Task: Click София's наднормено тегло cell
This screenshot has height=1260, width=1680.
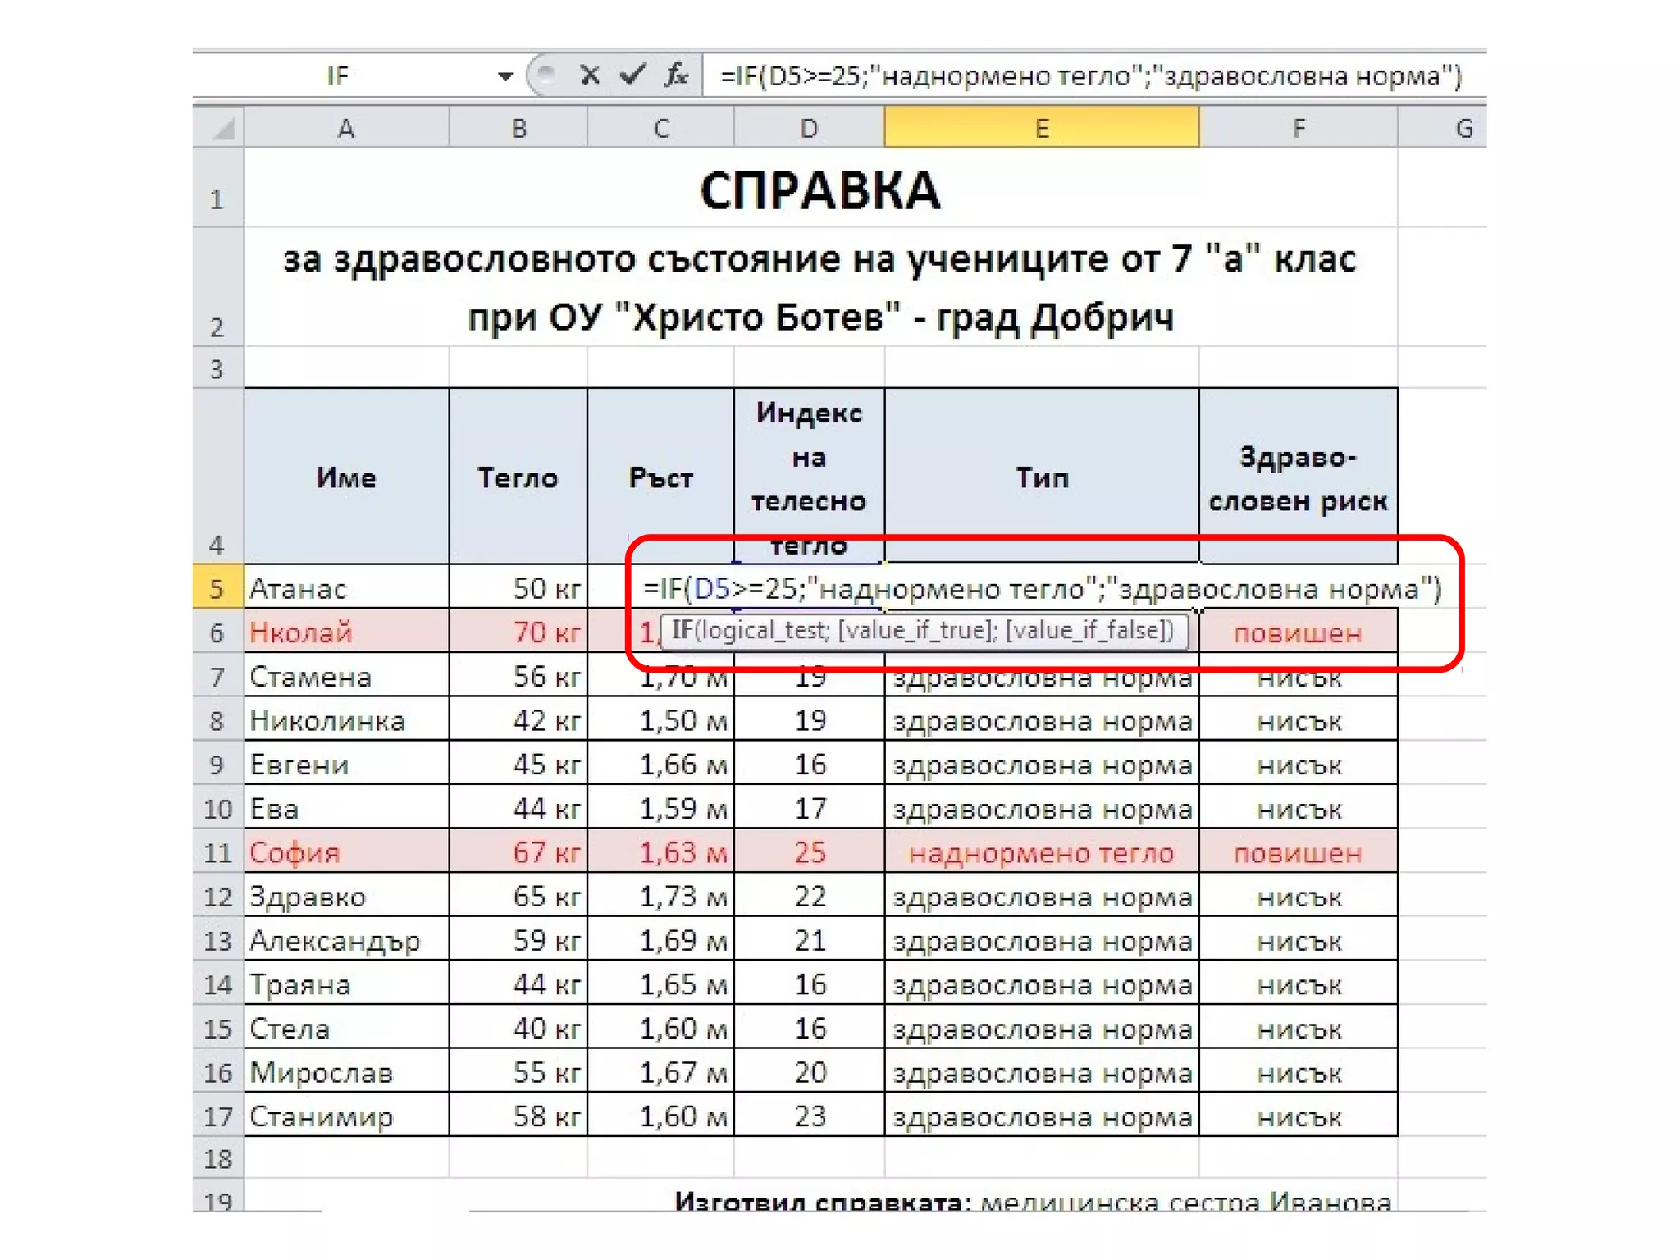Action: pyautogui.click(x=1041, y=853)
